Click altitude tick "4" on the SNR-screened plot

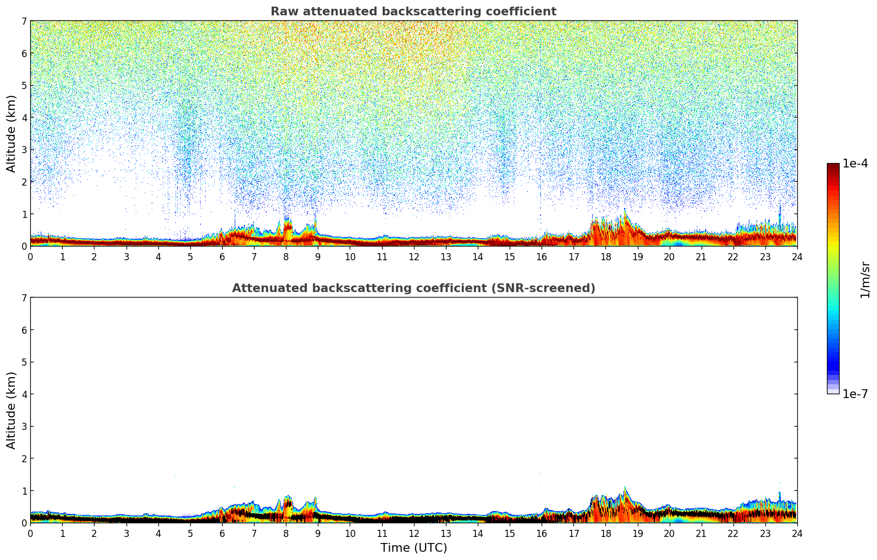[x=24, y=394]
